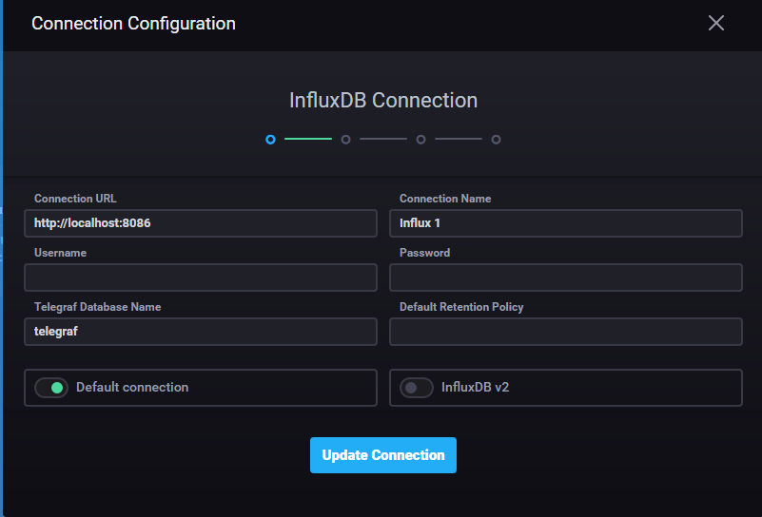Disable the Default connection toggle switch
Viewport: 762px width, 517px height.
point(51,388)
